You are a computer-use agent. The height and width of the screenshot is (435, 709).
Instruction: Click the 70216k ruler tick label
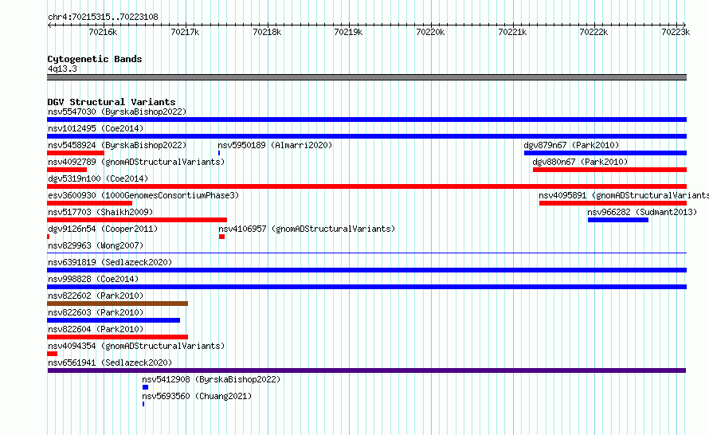(103, 32)
